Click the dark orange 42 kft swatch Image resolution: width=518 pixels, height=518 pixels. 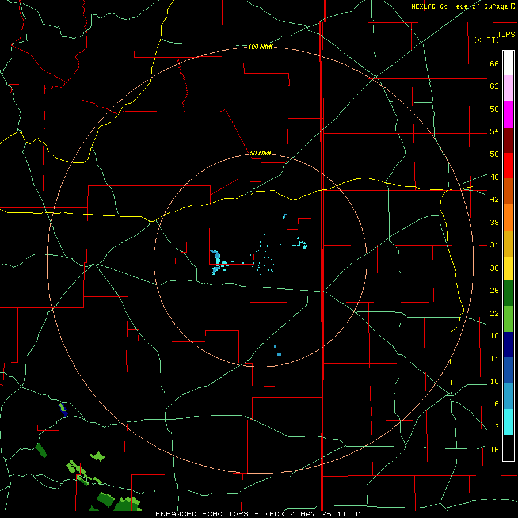coord(508,192)
